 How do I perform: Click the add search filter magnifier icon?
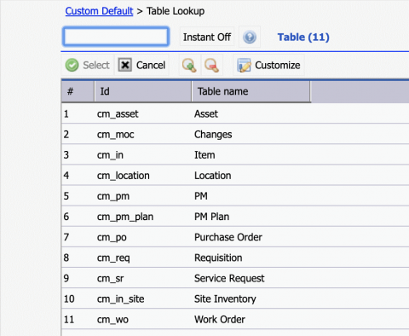pos(189,65)
